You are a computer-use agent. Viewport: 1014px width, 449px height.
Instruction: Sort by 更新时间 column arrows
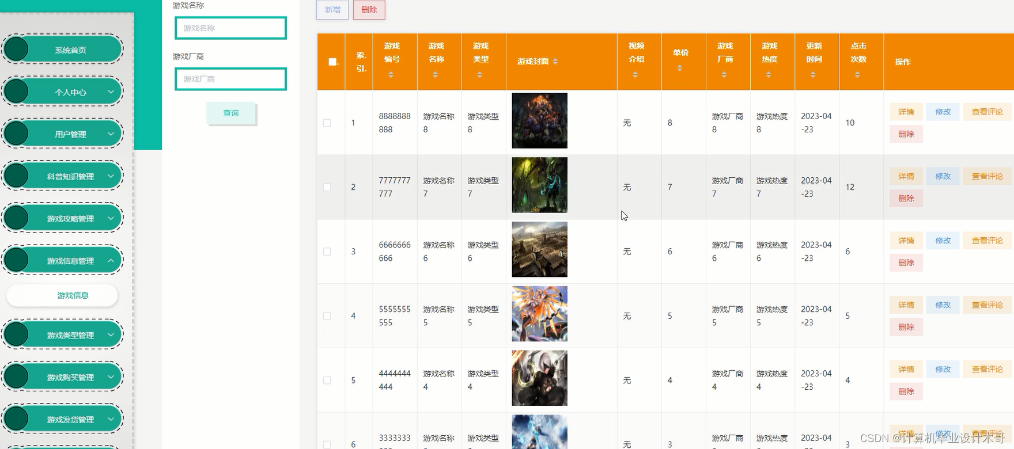813,75
